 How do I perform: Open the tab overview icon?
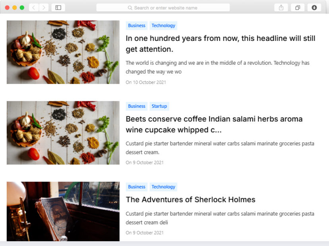click(x=298, y=8)
